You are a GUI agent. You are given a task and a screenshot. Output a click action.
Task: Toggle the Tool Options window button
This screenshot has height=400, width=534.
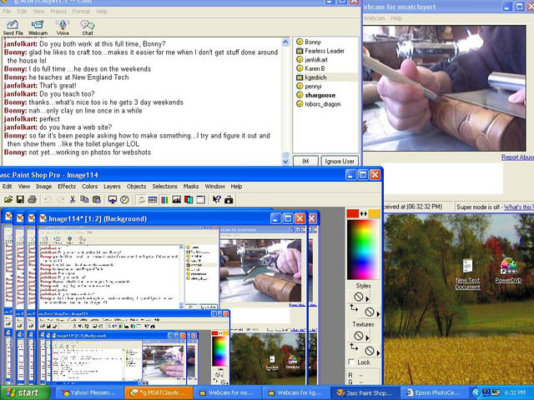point(153,200)
